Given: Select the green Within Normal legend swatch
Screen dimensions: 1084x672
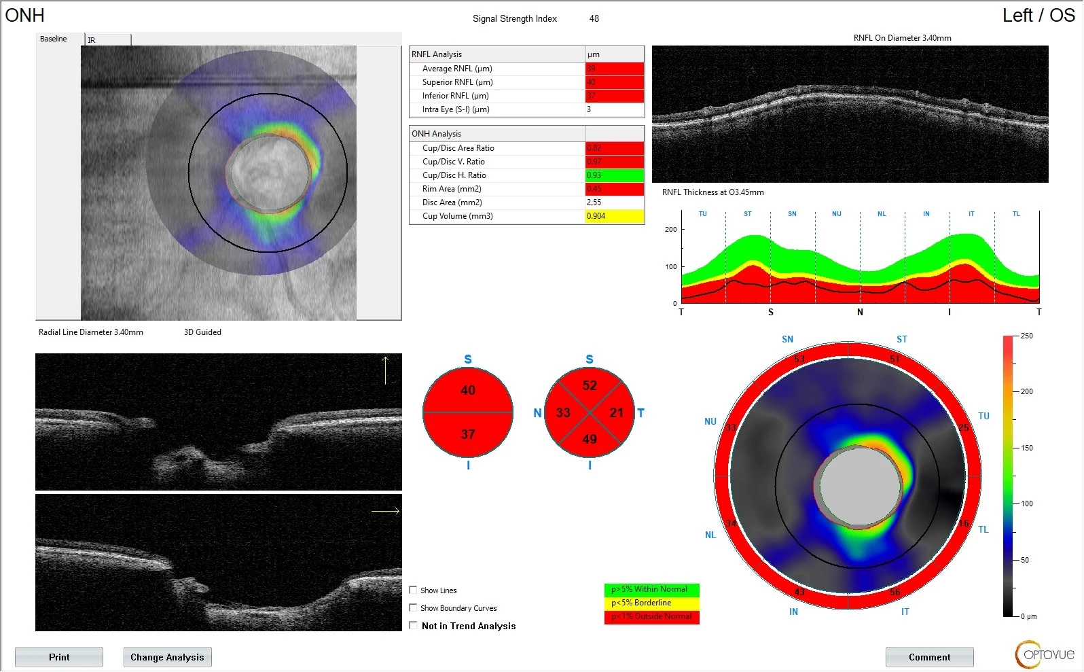Looking at the screenshot, I should coord(651,590).
